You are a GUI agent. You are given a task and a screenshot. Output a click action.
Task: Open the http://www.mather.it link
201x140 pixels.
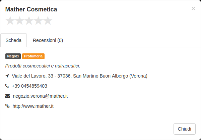pyautogui.click(x=33, y=106)
